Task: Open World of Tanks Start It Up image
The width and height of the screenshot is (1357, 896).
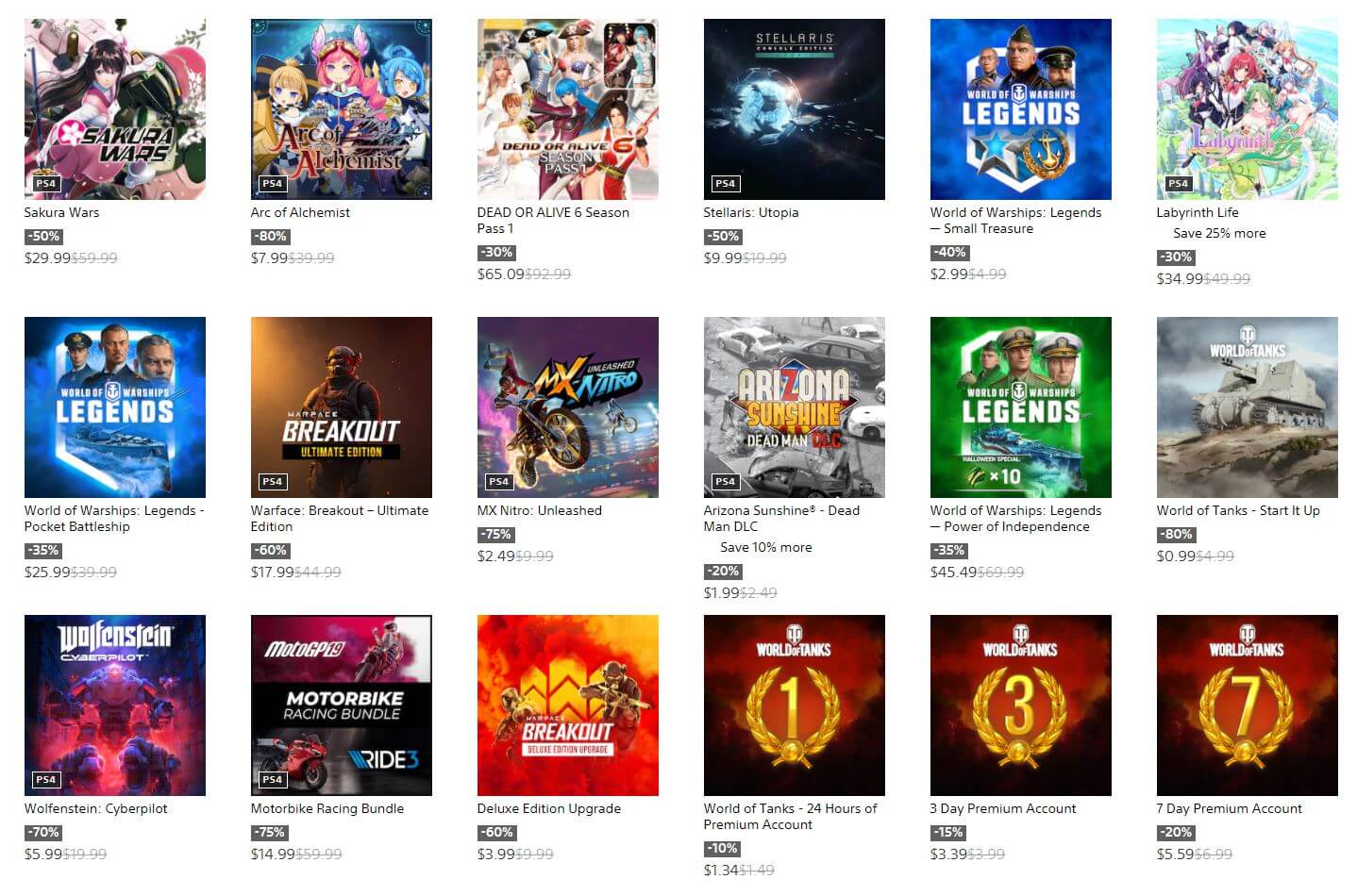Action: [1247, 407]
